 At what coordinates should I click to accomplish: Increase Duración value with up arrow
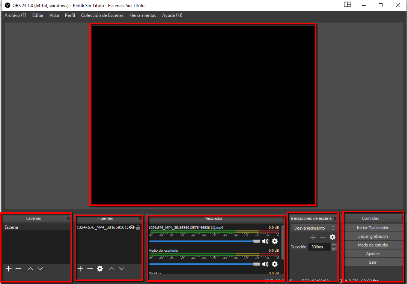tap(334, 245)
